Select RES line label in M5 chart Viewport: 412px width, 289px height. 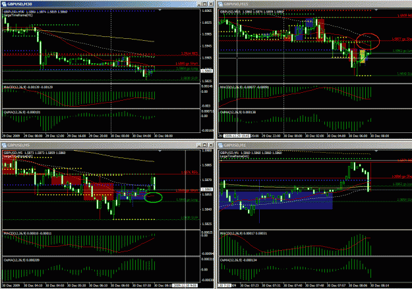click(x=189, y=172)
